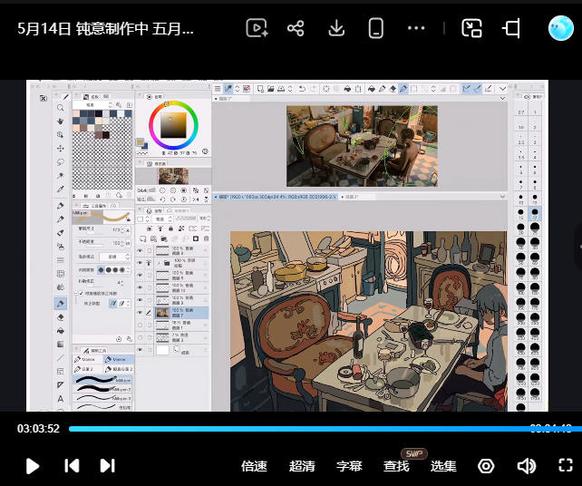The height and width of the screenshot is (486, 582).
Task: Open the blue user avatar profile
Action: [561, 28]
